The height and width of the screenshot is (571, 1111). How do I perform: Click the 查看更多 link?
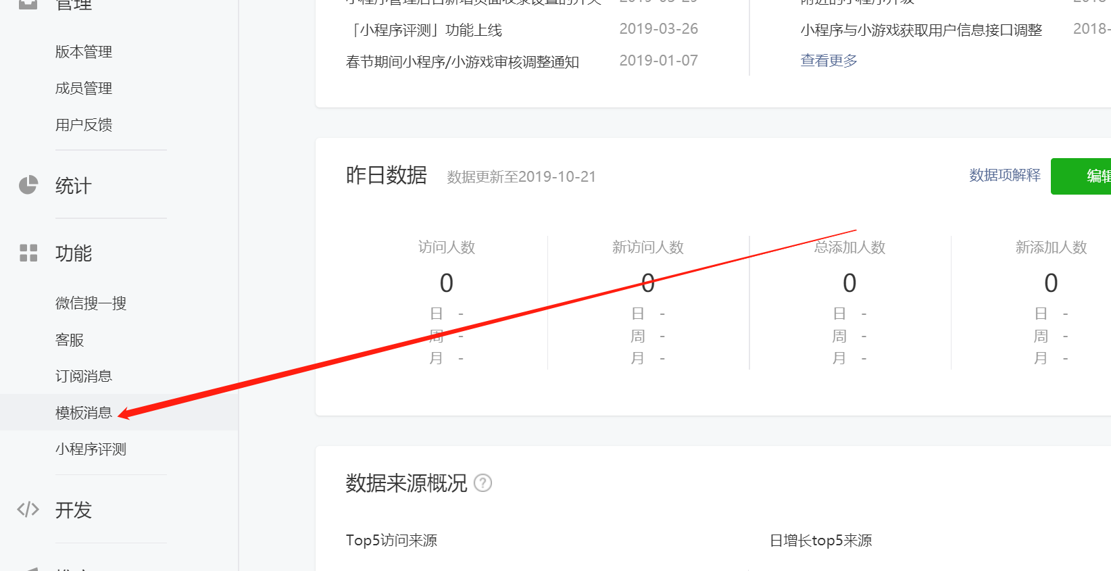coord(829,61)
